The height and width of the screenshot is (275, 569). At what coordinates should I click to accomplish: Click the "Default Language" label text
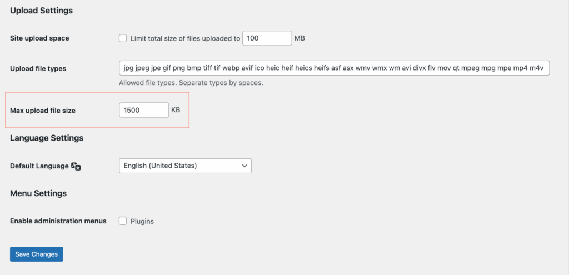pos(39,166)
